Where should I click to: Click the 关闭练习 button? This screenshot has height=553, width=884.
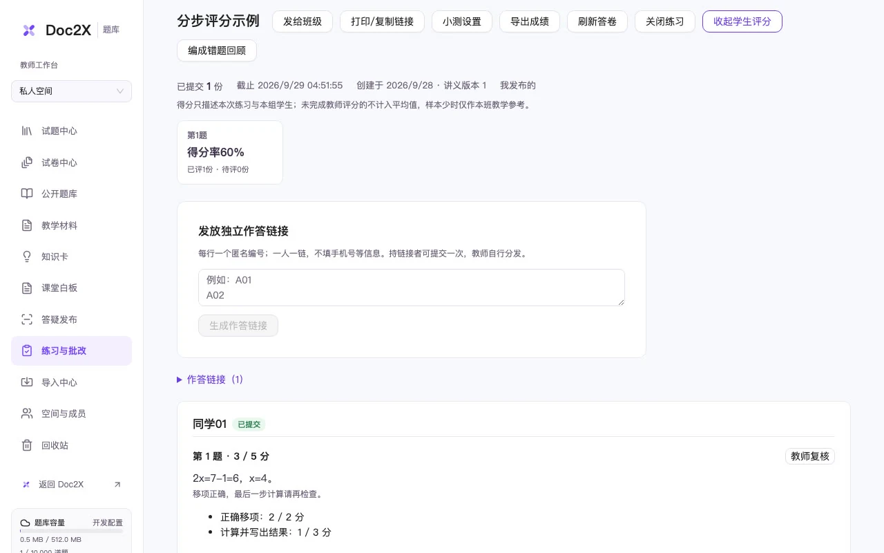click(x=665, y=21)
